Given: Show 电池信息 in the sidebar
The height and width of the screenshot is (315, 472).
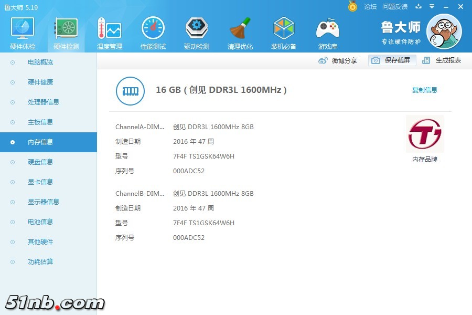Looking at the screenshot, I should pyautogui.click(x=40, y=222).
